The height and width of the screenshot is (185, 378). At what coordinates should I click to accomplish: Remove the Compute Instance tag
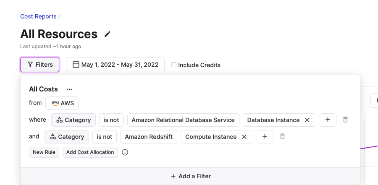(244, 137)
